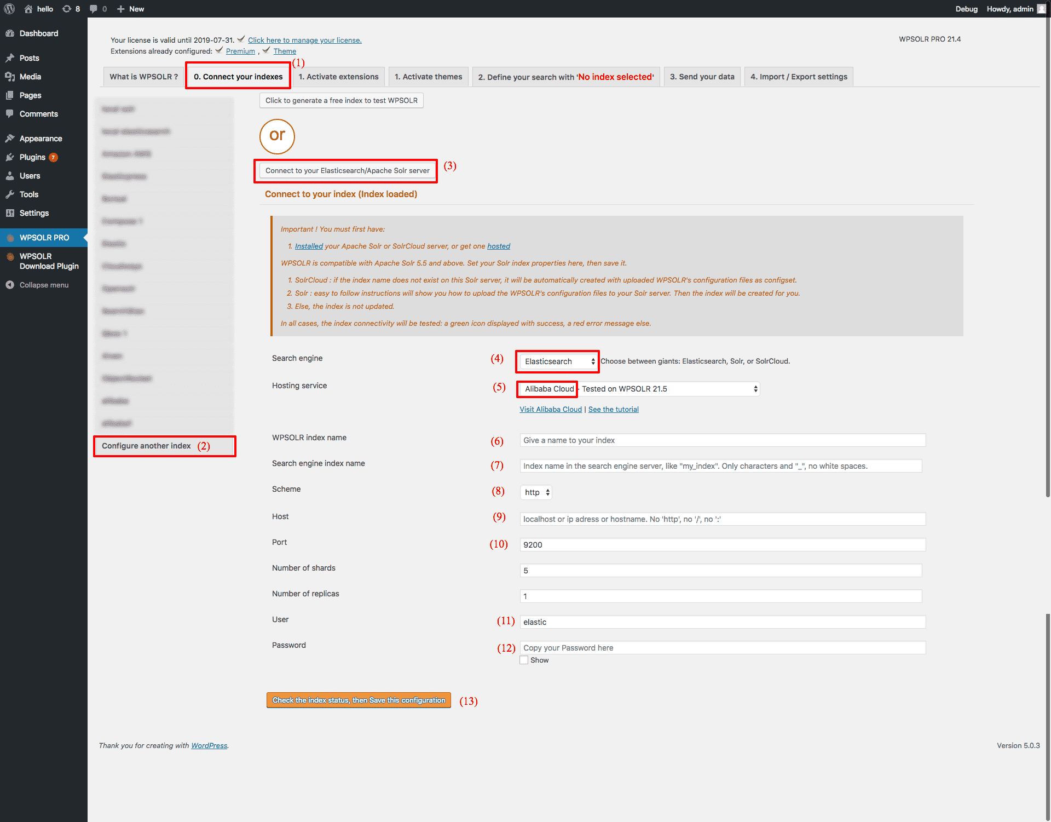Open 4. Import / Export settings tab
Screen dimensions: 1051x822
click(799, 77)
